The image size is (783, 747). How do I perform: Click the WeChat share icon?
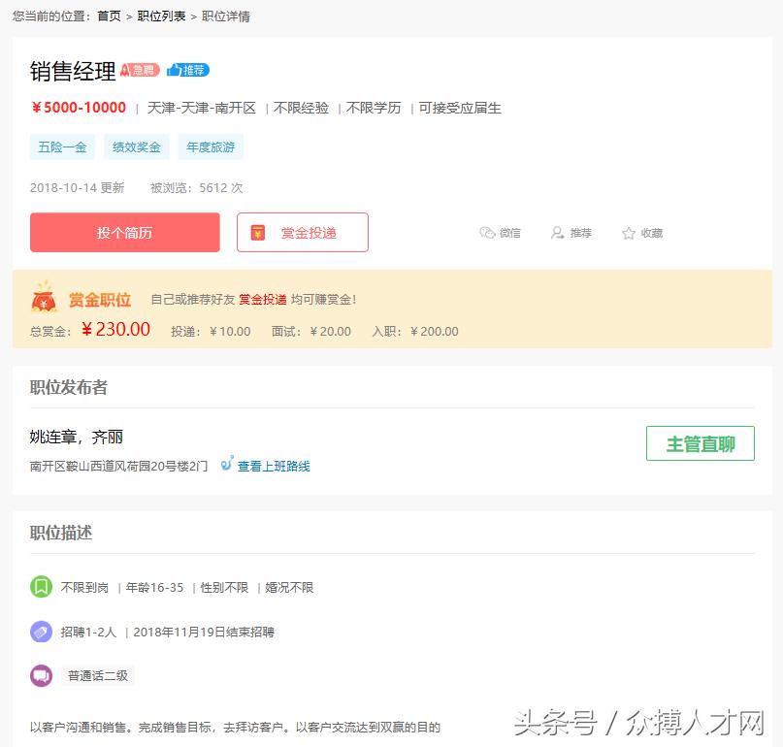point(488,233)
